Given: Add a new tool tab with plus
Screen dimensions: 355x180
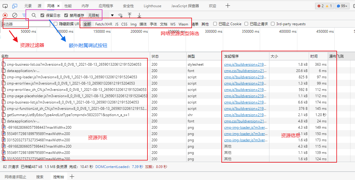Looking at the screenshot, I should (228, 6).
